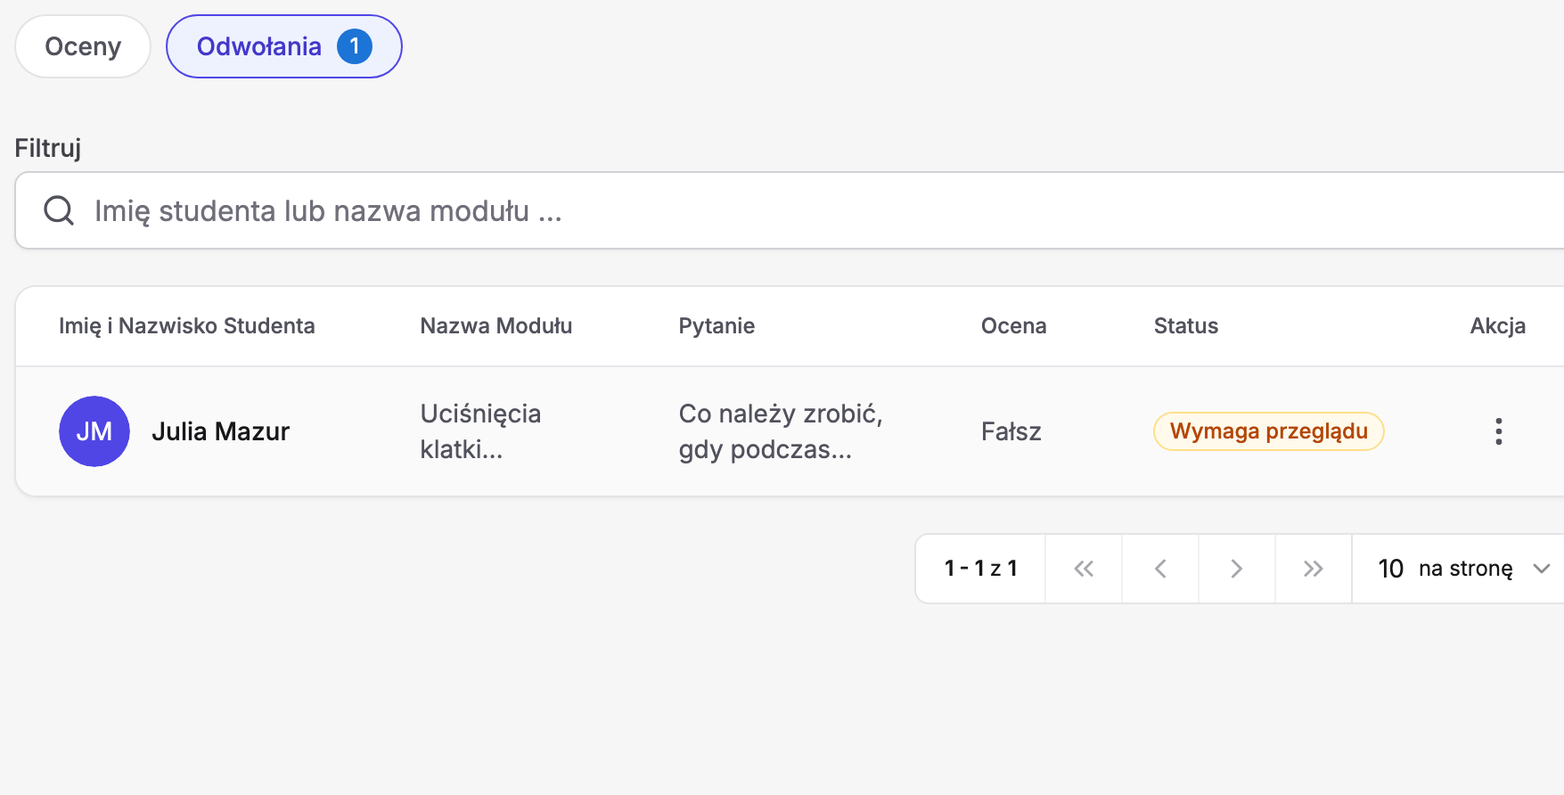Click the JM avatar circle

coord(94,431)
